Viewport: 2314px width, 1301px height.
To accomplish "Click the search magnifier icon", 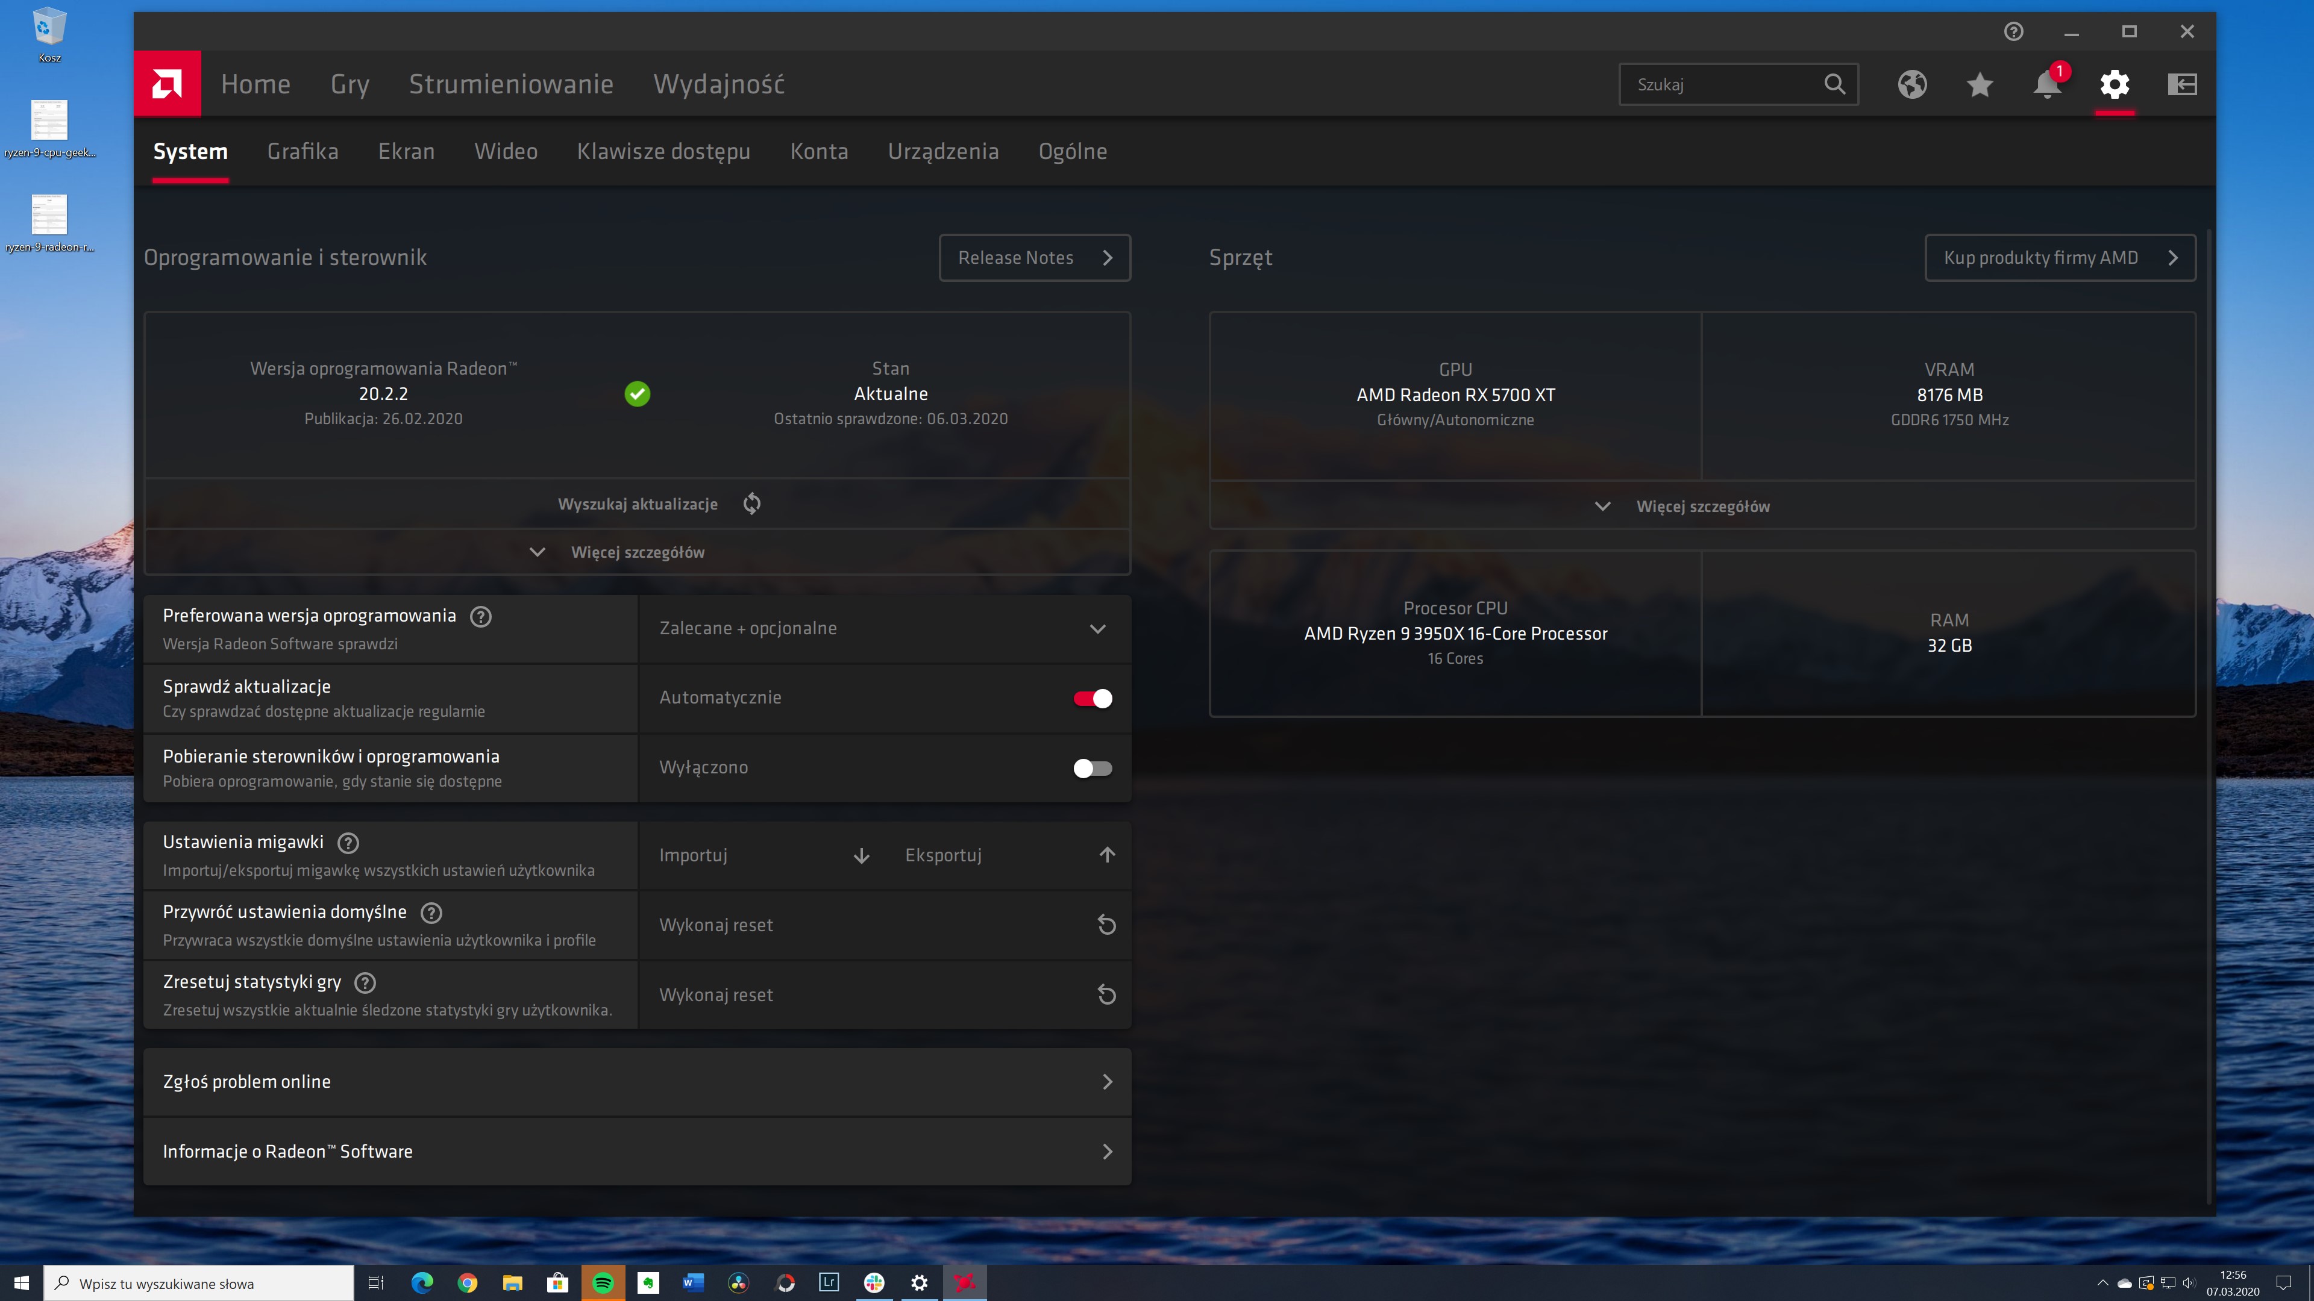I will [x=1834, y=84].
